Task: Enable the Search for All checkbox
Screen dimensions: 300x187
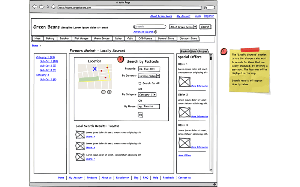Action: tap(140, 83)
